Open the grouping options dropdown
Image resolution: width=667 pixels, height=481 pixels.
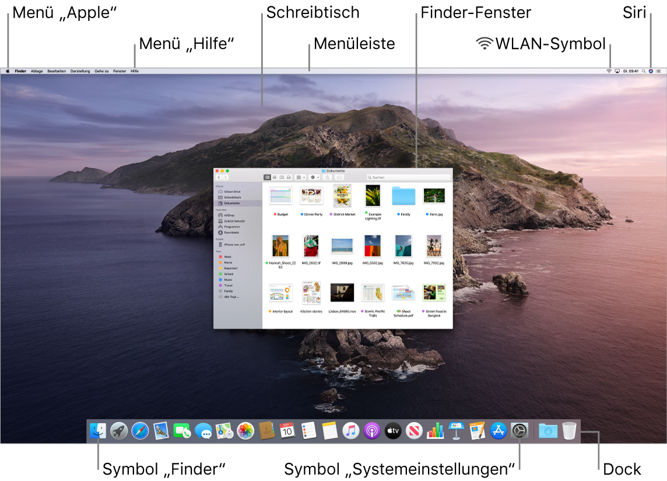point(301,178)
